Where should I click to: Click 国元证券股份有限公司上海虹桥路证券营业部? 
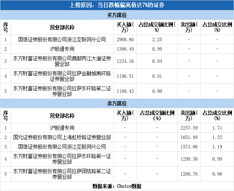tap(62, 137)
